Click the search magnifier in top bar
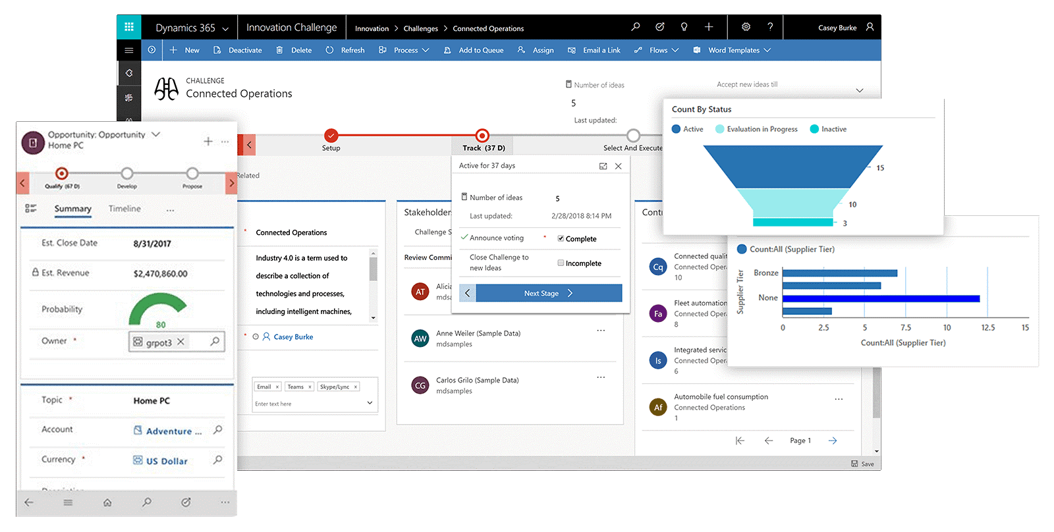The width and height of the screenshot is (1054, 532). coord(635,27)
